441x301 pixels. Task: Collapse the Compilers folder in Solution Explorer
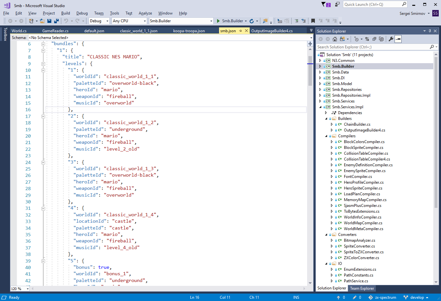(x=326, y=136)
